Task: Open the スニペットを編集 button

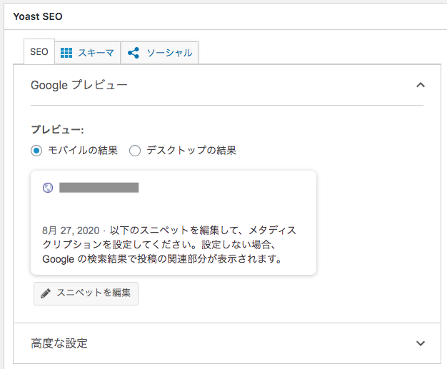Action: pos(86,293)
